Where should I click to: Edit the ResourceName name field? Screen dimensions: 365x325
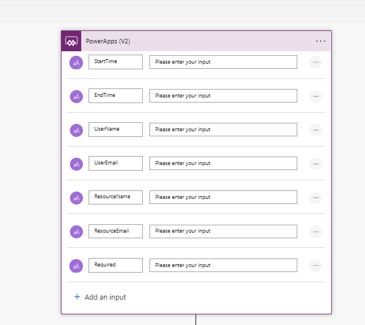tap(116, 197)
